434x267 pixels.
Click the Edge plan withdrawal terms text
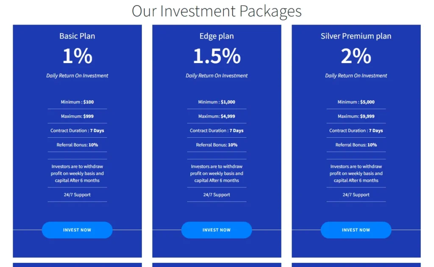tap(217, 173)
